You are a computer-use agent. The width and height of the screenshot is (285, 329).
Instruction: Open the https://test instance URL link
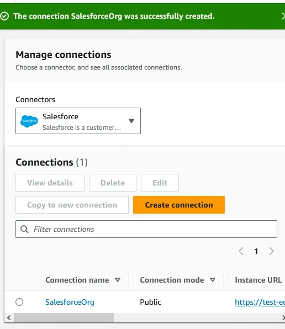(260, 302)
